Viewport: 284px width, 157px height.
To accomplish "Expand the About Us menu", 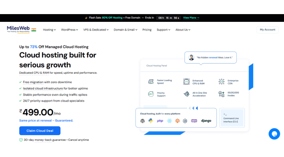I will click(183, 30).
